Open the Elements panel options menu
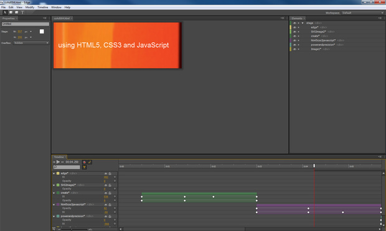The image size is (386, 231). coord(380,18)
